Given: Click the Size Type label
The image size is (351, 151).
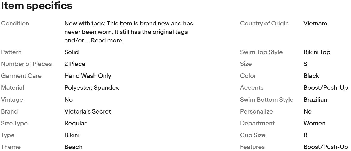Looking at the screenshot, I should pos(14,123).
